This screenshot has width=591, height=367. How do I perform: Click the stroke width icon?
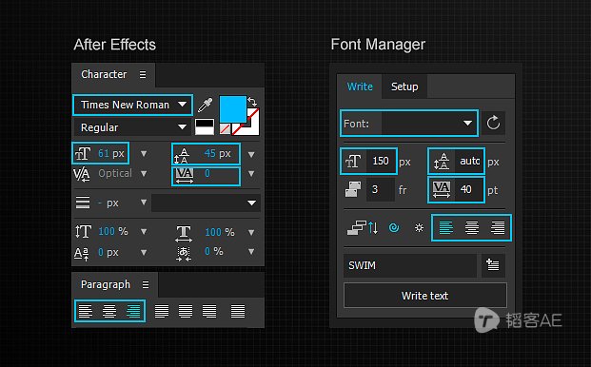point(83,203)
